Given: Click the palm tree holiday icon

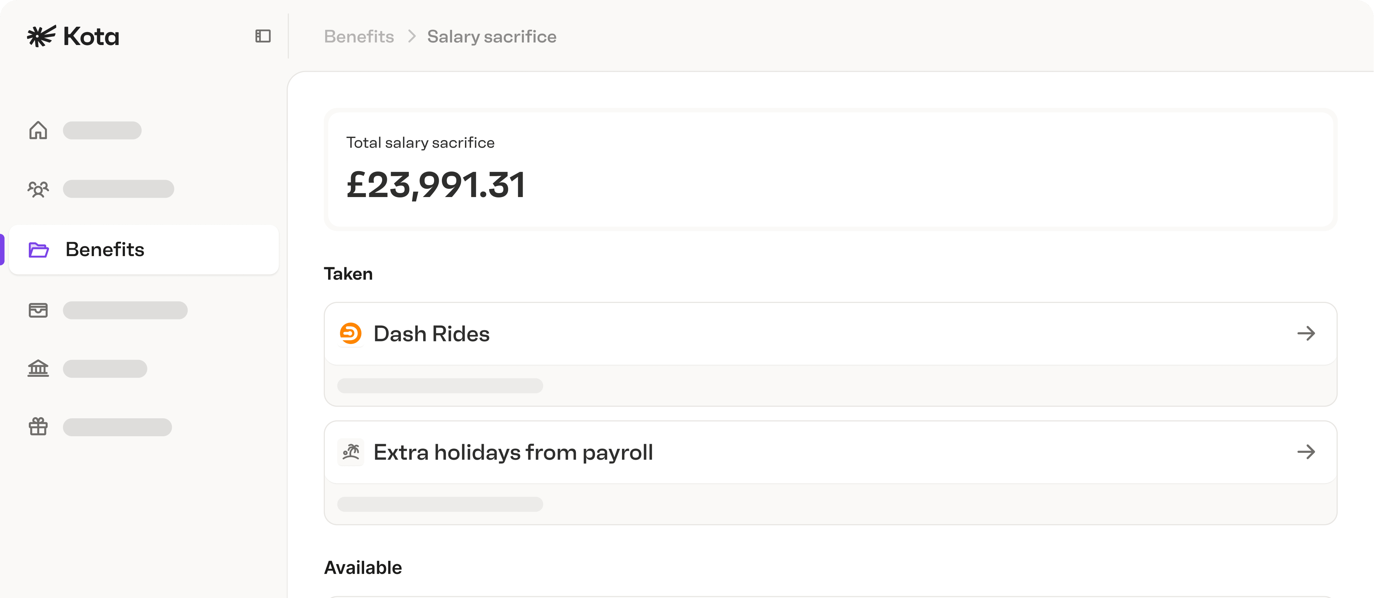Looking at the screenshot, I should click(351, 452).
